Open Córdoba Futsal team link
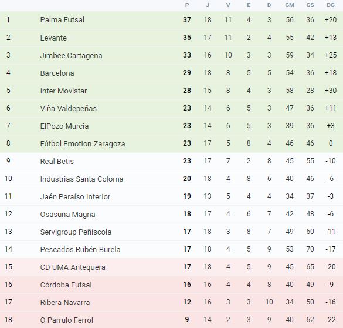The width and height of the screenshot is (343, 328). point(66,285)
